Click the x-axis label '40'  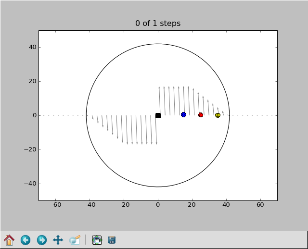[x=226, y=205]
